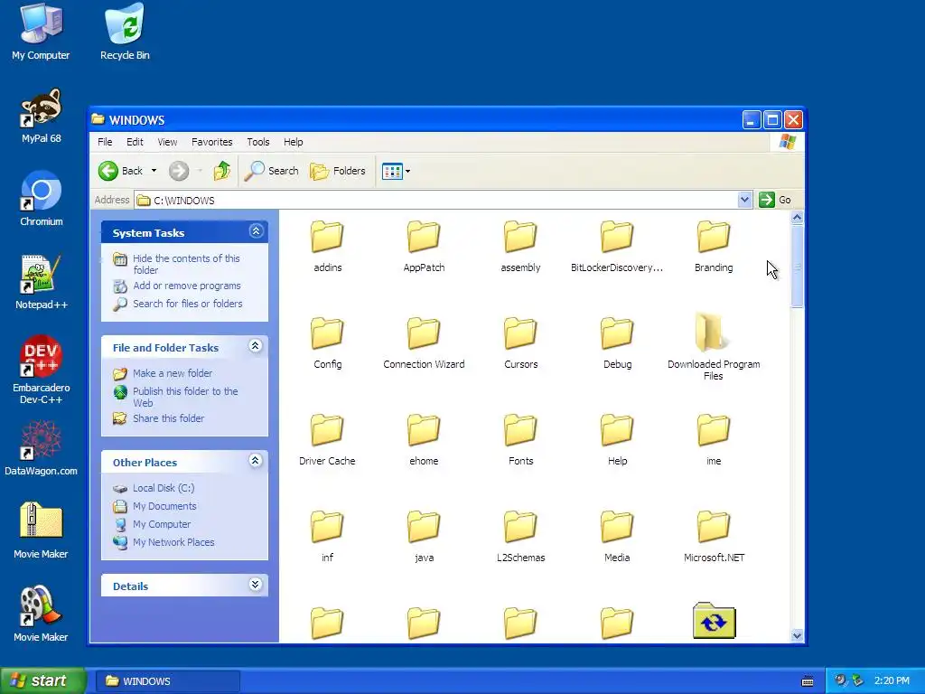This screenshot has width=925, height=694.
Task: Open Chromium desktop shortcut
Action: [41, 200]
